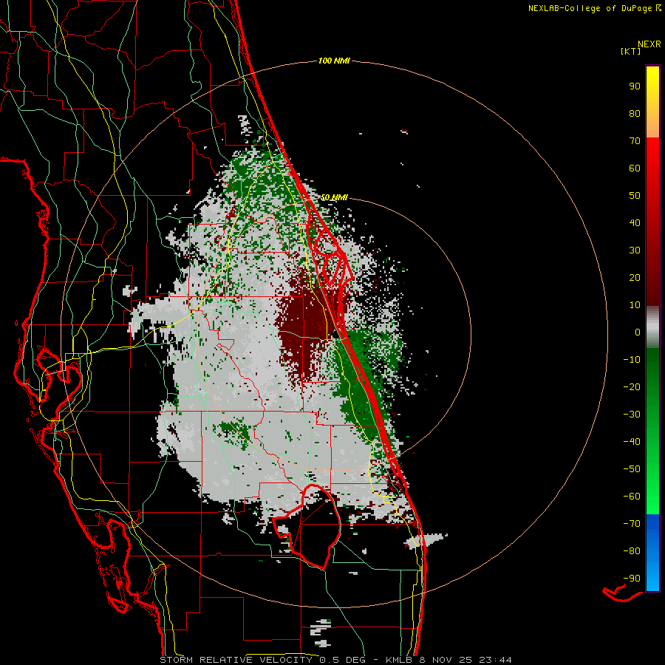The height and width of the screenshot is (665, 665).
Task: Click the "-50" value on velocity scale
Action: [x=632, y=469]
